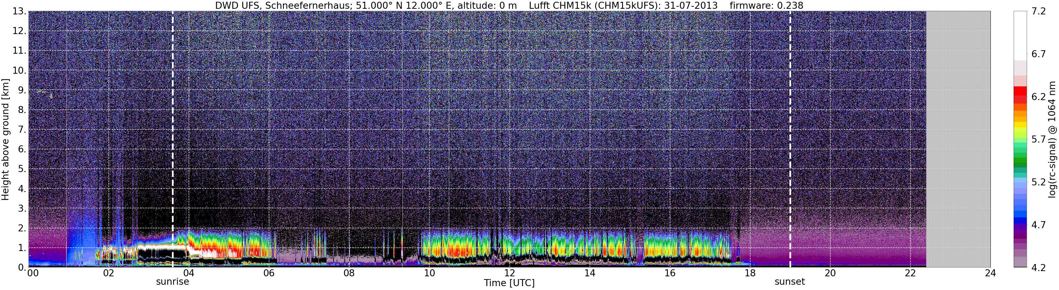Click the "18" time axis tick label
The width and height of the screenshot is (1059, 290).
750,273
